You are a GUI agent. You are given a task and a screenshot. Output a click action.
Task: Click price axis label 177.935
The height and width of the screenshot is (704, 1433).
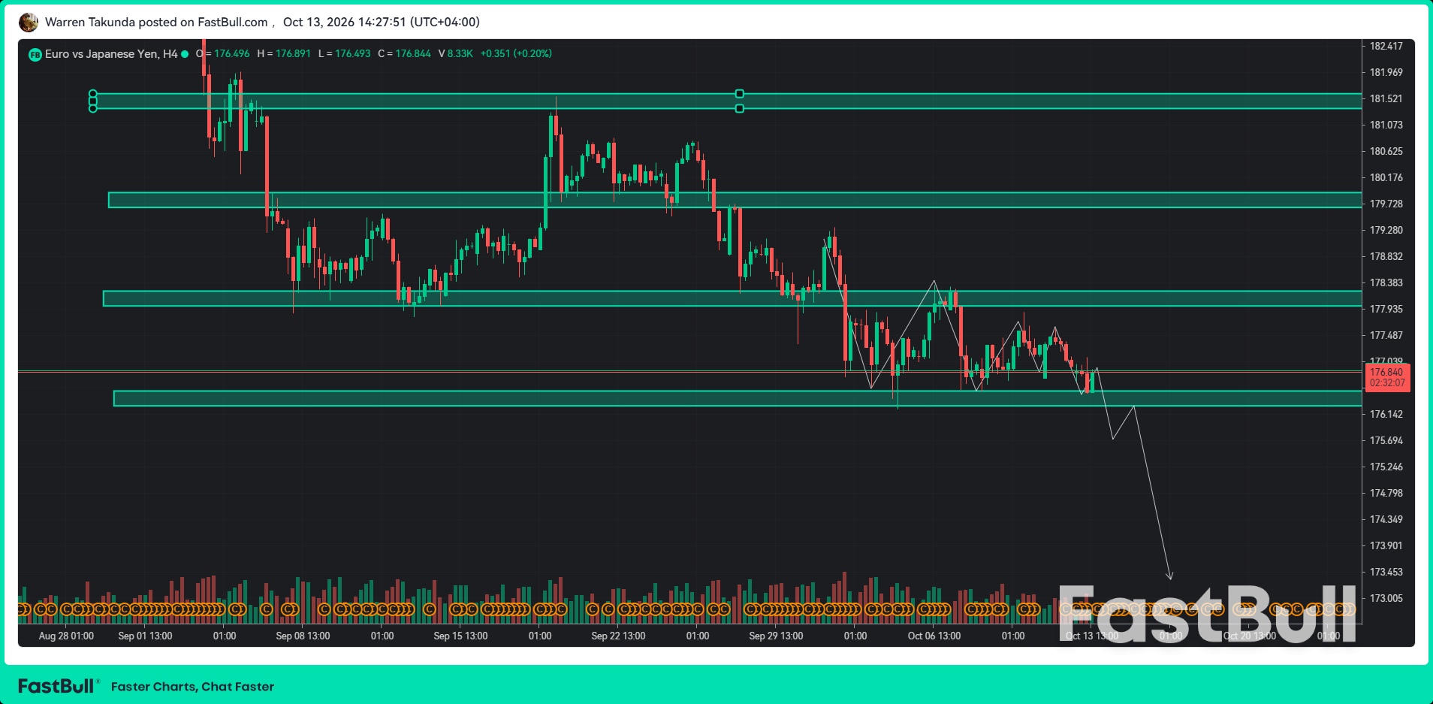pos(1386,310)
